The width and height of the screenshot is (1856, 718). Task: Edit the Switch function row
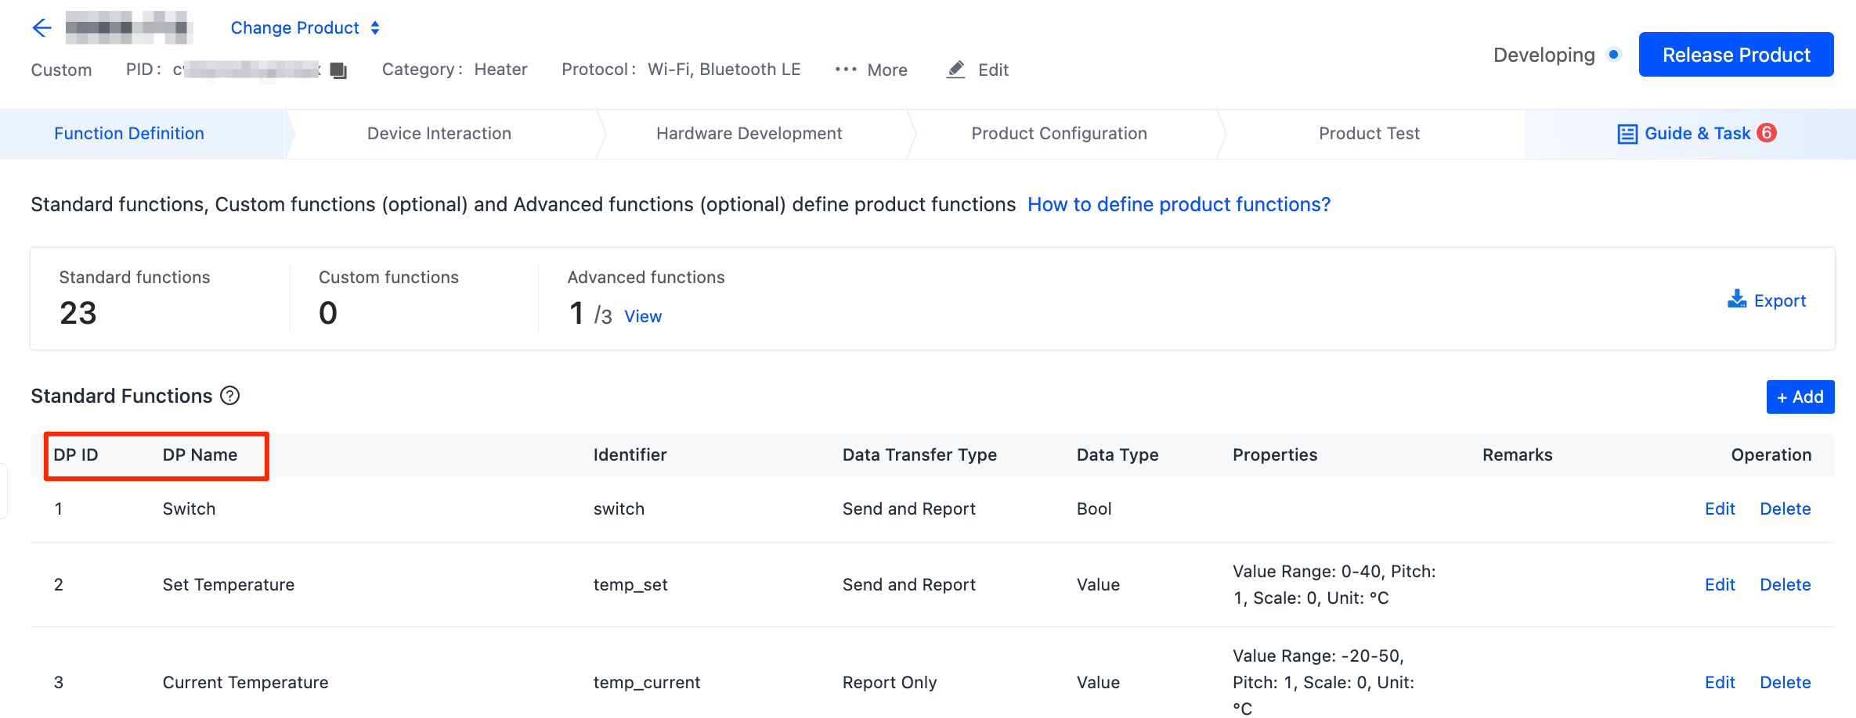(x=1720, y=508)
